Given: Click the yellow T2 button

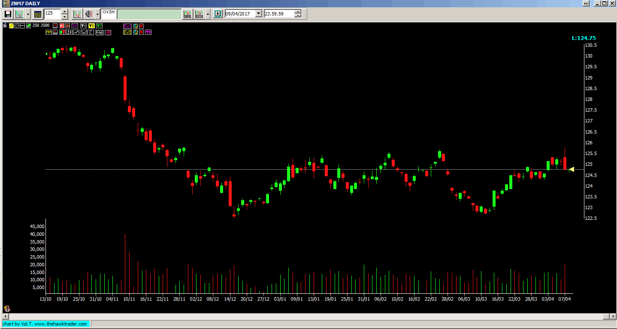Looking at the screenshot, I should 91,26.
